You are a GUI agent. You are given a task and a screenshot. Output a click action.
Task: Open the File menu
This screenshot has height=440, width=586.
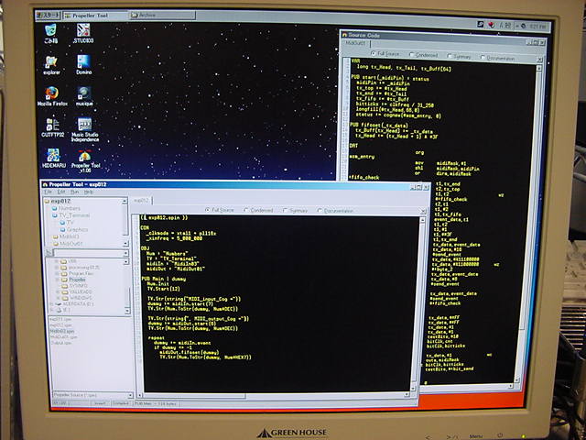[x=49, y=192]
